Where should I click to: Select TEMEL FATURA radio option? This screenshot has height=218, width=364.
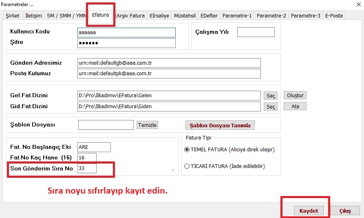coord(187,150)
